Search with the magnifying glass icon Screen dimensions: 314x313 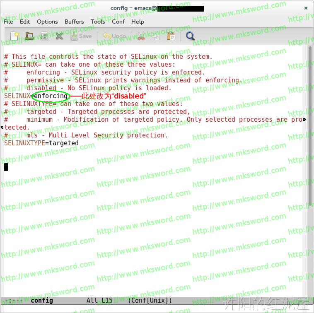point(190,36)
